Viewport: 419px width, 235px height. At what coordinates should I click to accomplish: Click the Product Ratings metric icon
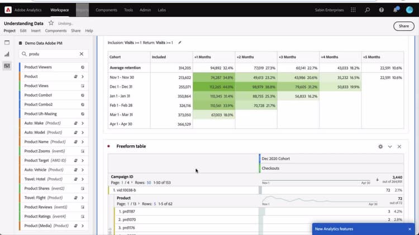tap(83, 217)
